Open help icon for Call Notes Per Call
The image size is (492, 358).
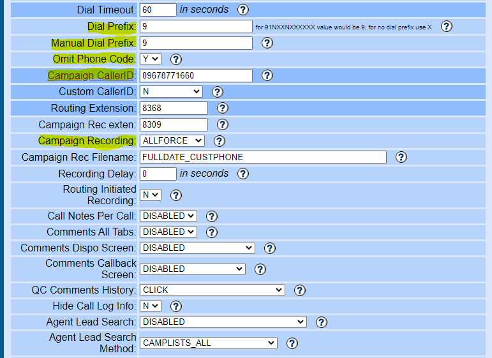211,216
